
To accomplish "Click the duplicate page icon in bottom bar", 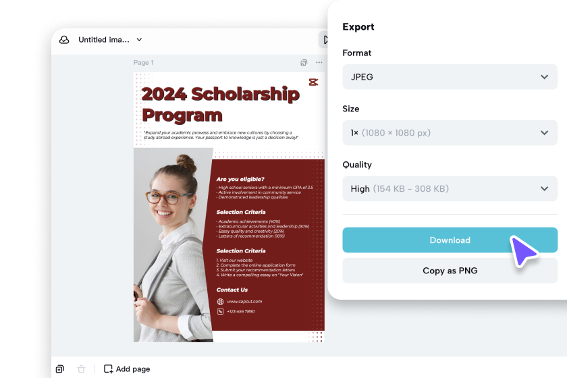I will [60, 369].
